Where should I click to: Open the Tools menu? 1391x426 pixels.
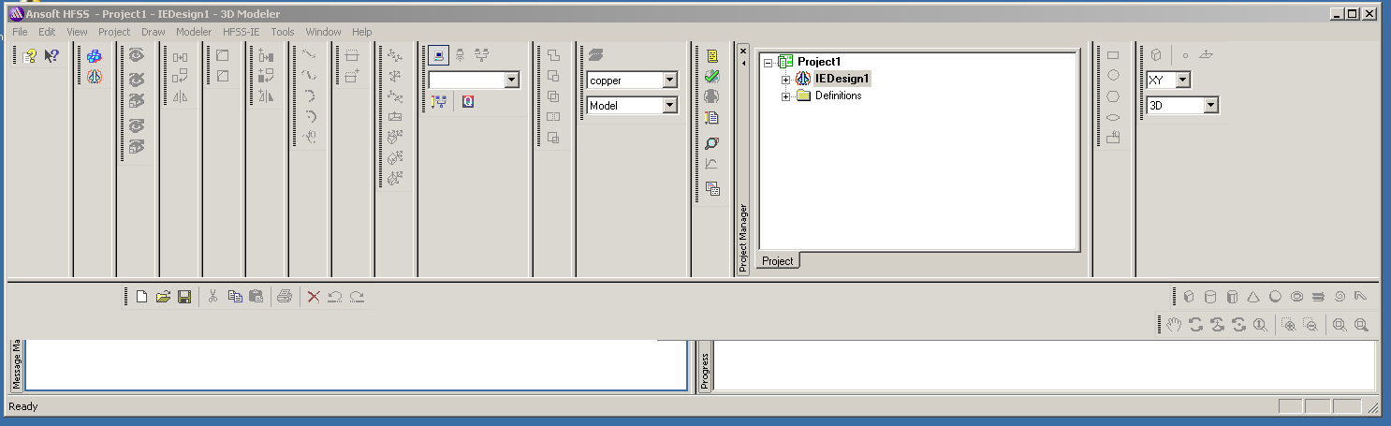(x=283, y=32)
